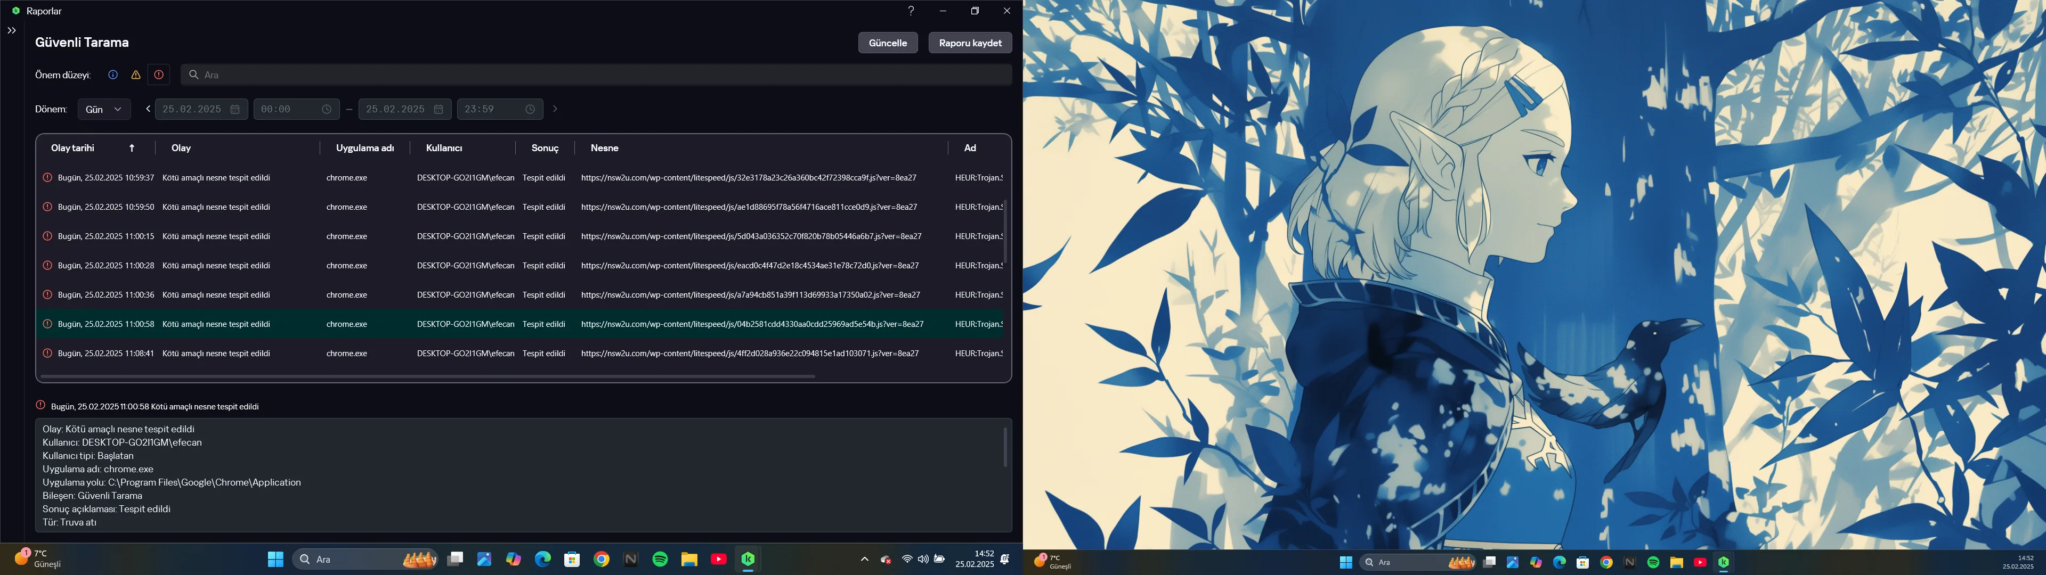Toggle the informational severity filter icon
Viewport: 2046px width, 575px height.
coord(113,75)
